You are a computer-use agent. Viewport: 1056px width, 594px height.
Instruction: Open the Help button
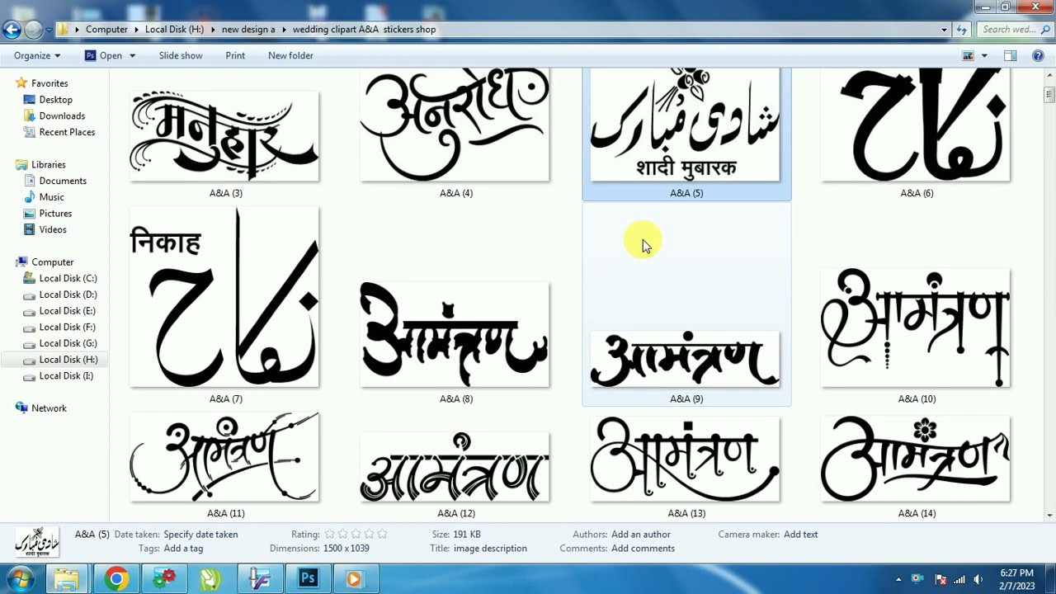pyautogui.click(x=1038, y=56)
